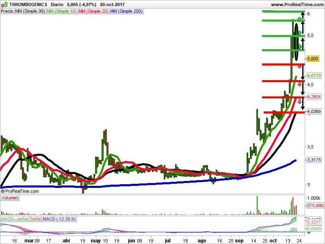
Task: Open the MM (Simple 30) indicator label
Action: point(30,11)
